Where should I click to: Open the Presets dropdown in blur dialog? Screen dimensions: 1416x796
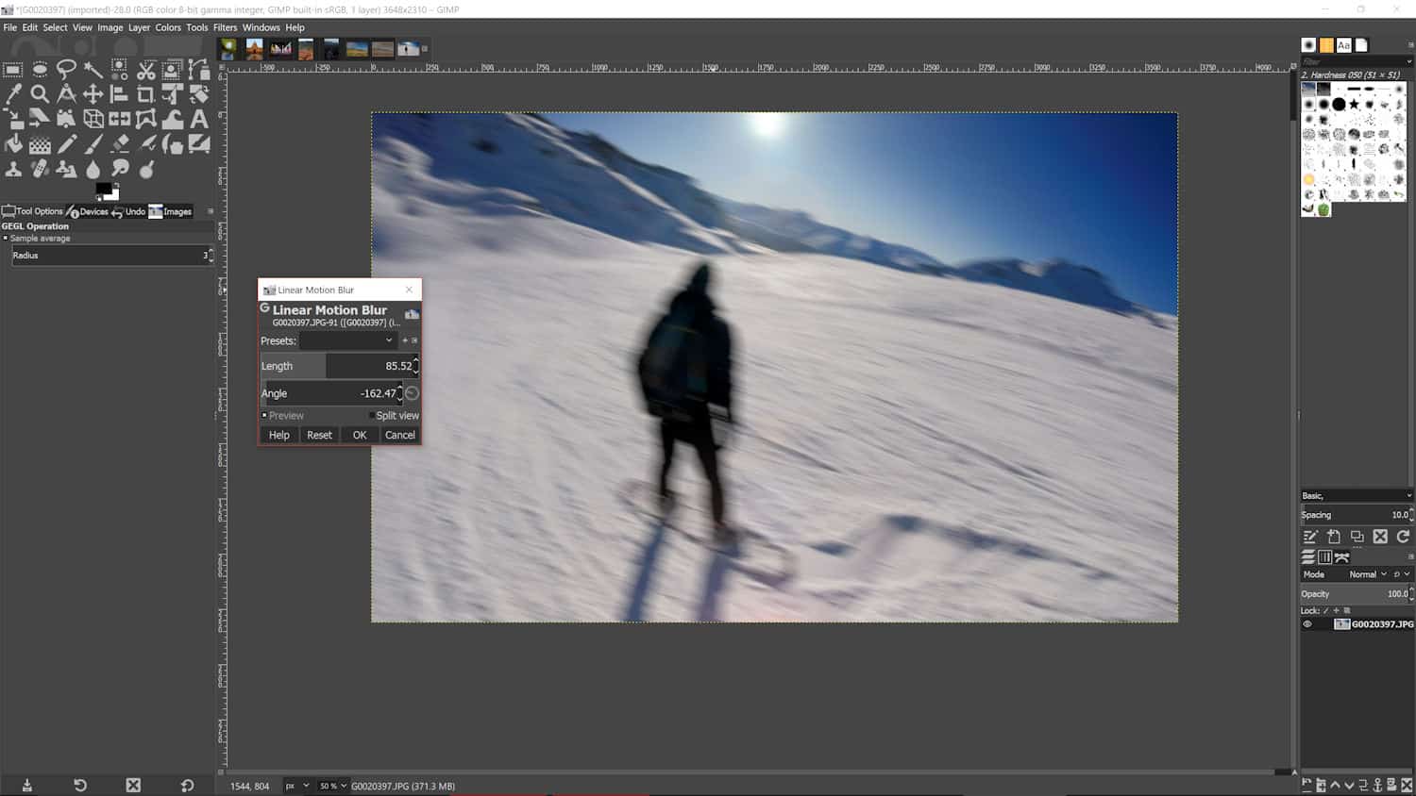(x=348, y=340)
